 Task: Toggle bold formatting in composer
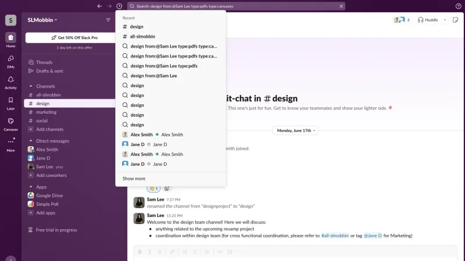coord(139,252)
